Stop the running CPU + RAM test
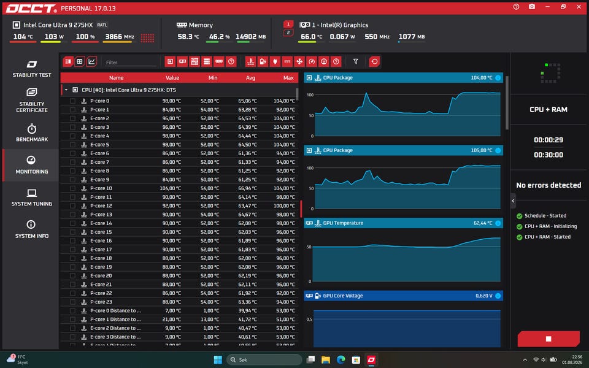This screenshot has width=589, height=368. pyautogui.click(x=548, y=339)
